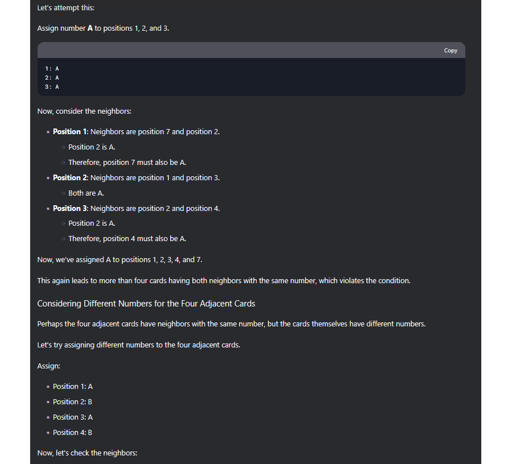Image resolution: width=512 pixels, height=464 pixels.
Task: Click the "Now, let's check the neighbors:" line
Action: point(87,453)
